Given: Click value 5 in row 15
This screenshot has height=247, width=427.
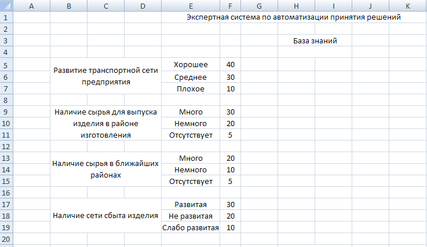Looking at the screenshot, I should pyautogui.click(x=231, y=181).
